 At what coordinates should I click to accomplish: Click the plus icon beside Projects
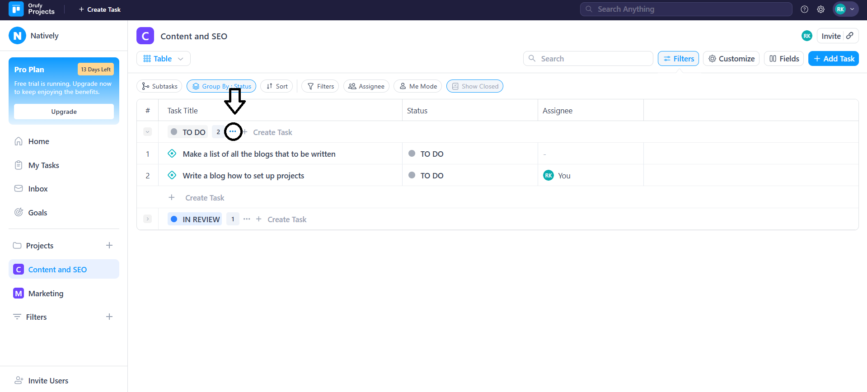click(x=109, y=245)
